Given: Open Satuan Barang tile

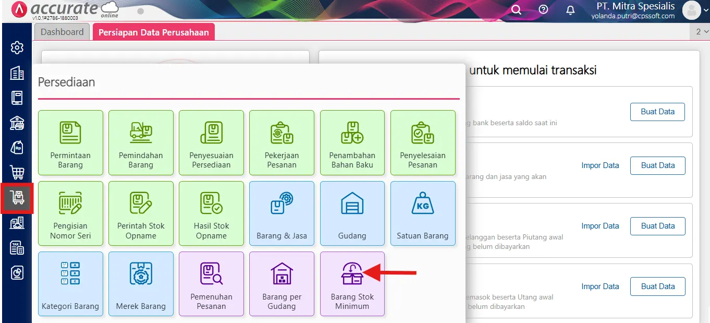Looking at the screenshot, I should [x=423, y=213].
